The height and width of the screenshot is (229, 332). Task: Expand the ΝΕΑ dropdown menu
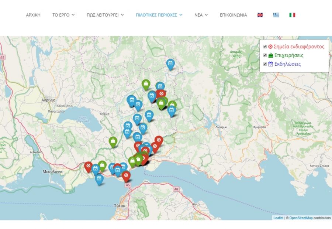(x=200, y=15)
